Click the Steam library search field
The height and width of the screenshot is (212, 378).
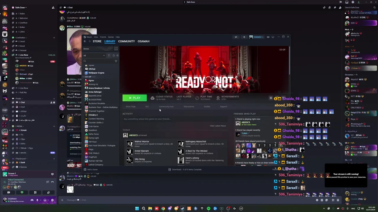[x=98, y=61]
